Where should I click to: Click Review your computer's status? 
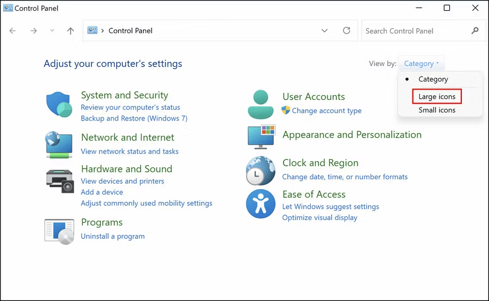130,107
